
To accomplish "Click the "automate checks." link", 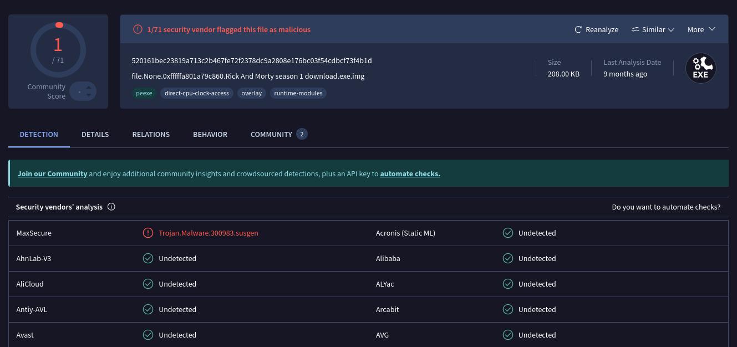I will pyautogui.click(x=410, y=173).
